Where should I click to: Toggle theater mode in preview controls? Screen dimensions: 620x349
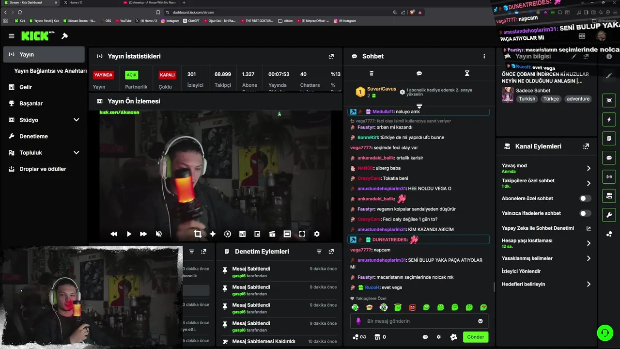coord(287,234)
